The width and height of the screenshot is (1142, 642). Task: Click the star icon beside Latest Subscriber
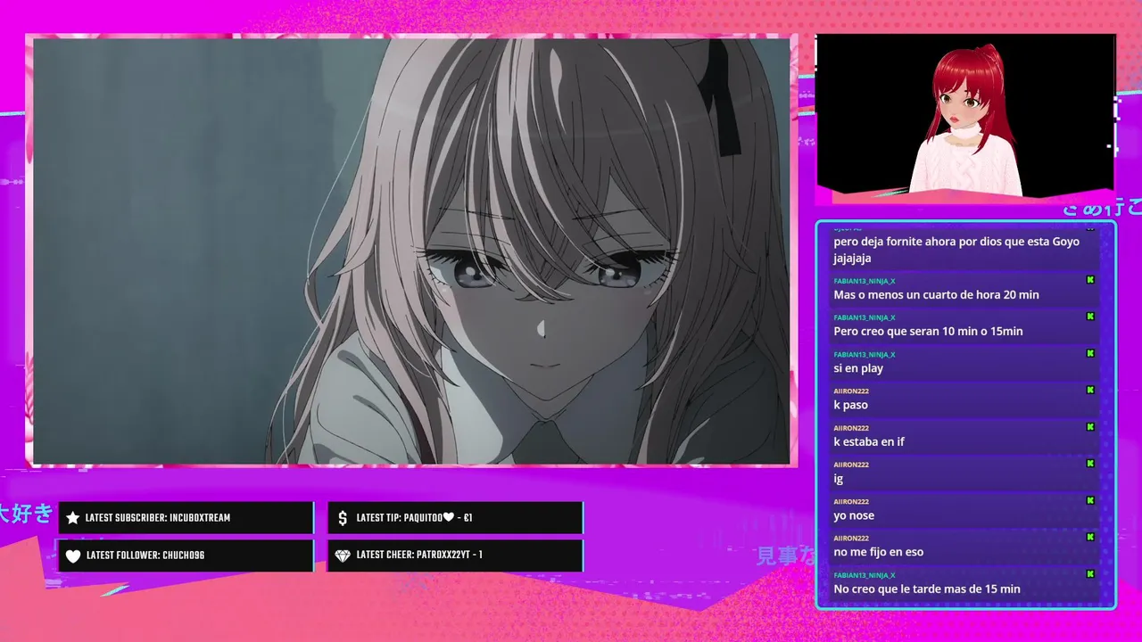coord(73,518)
